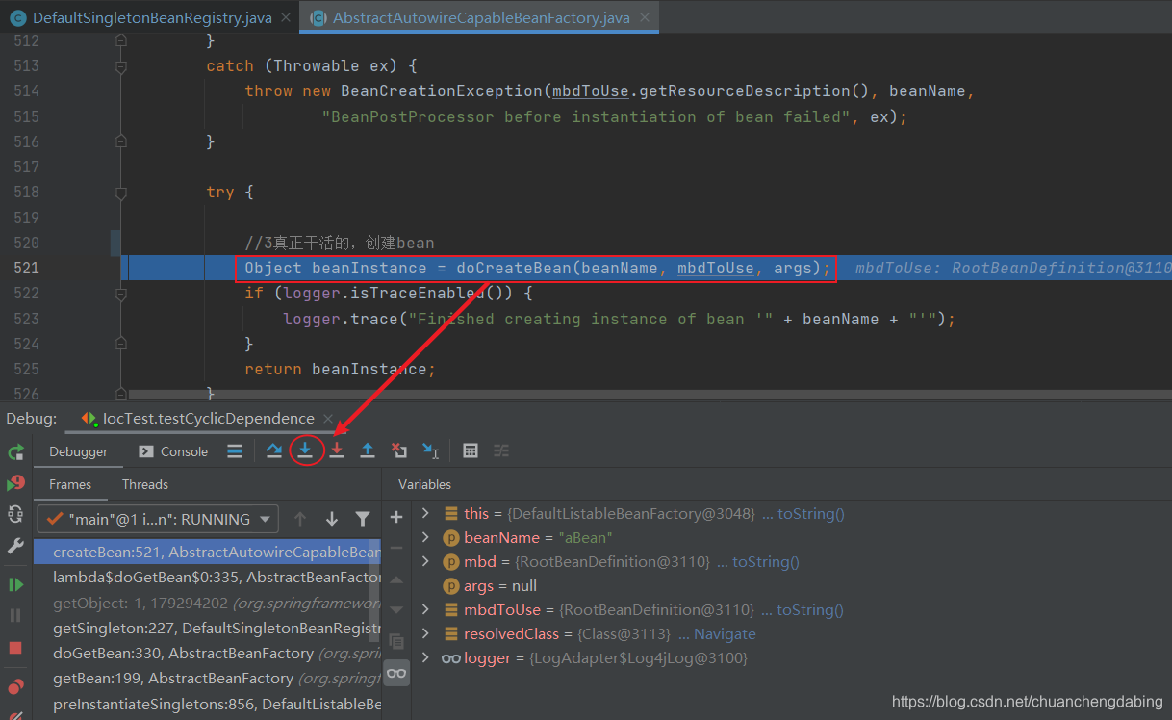This screenshot has width=1172, height=720.
Task: Select doGetBean:330 stack frame
Action: (x=208, y=654)
